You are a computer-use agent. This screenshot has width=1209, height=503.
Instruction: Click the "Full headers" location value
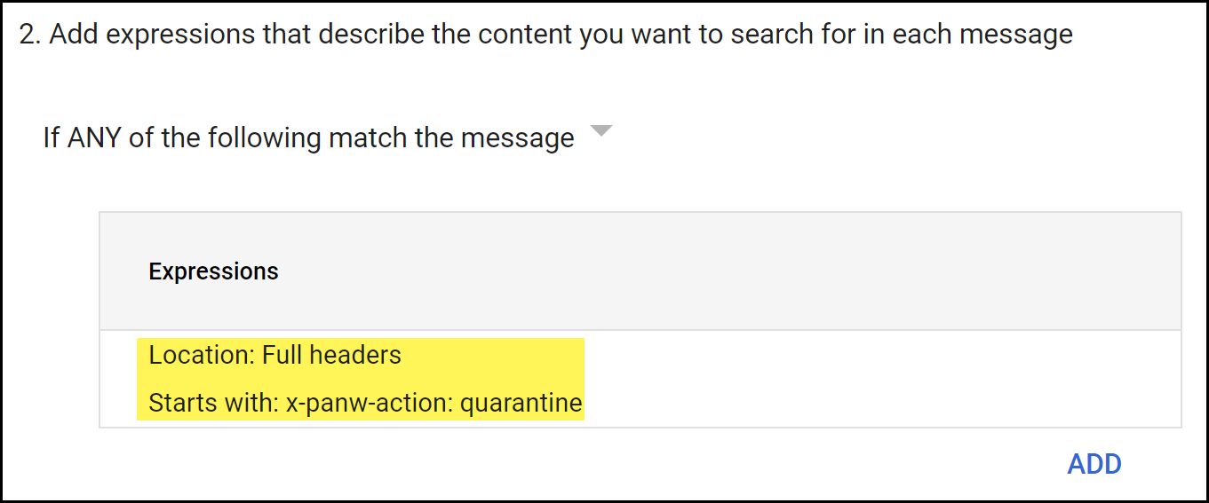(331, 356)
